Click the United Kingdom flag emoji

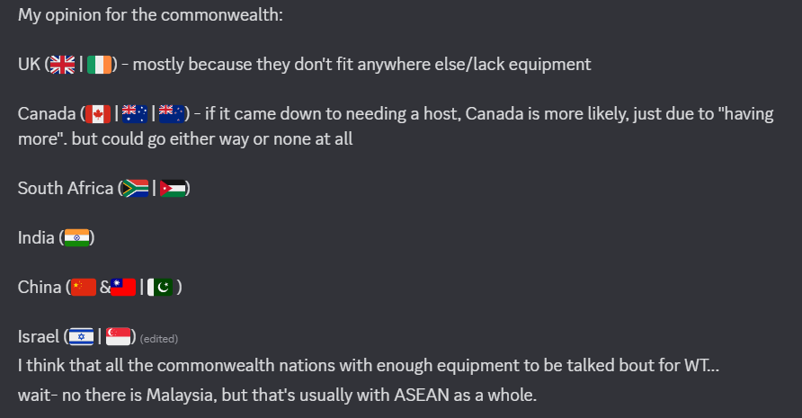coord(61,65)
